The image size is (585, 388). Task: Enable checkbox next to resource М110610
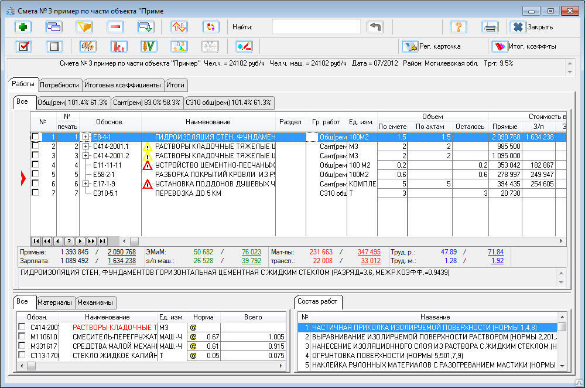[x=22, y=336]
